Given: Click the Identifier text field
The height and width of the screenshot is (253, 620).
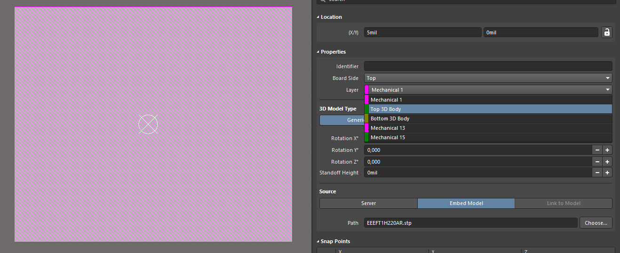Looking at the screenshot, I should [x=488, y=66].
